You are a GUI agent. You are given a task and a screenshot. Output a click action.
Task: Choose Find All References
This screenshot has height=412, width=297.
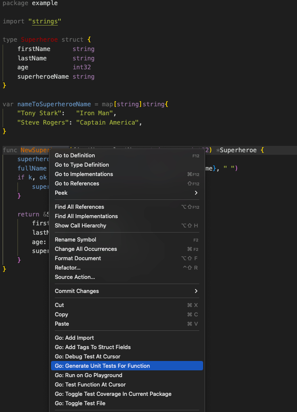[x=79, y=207]
